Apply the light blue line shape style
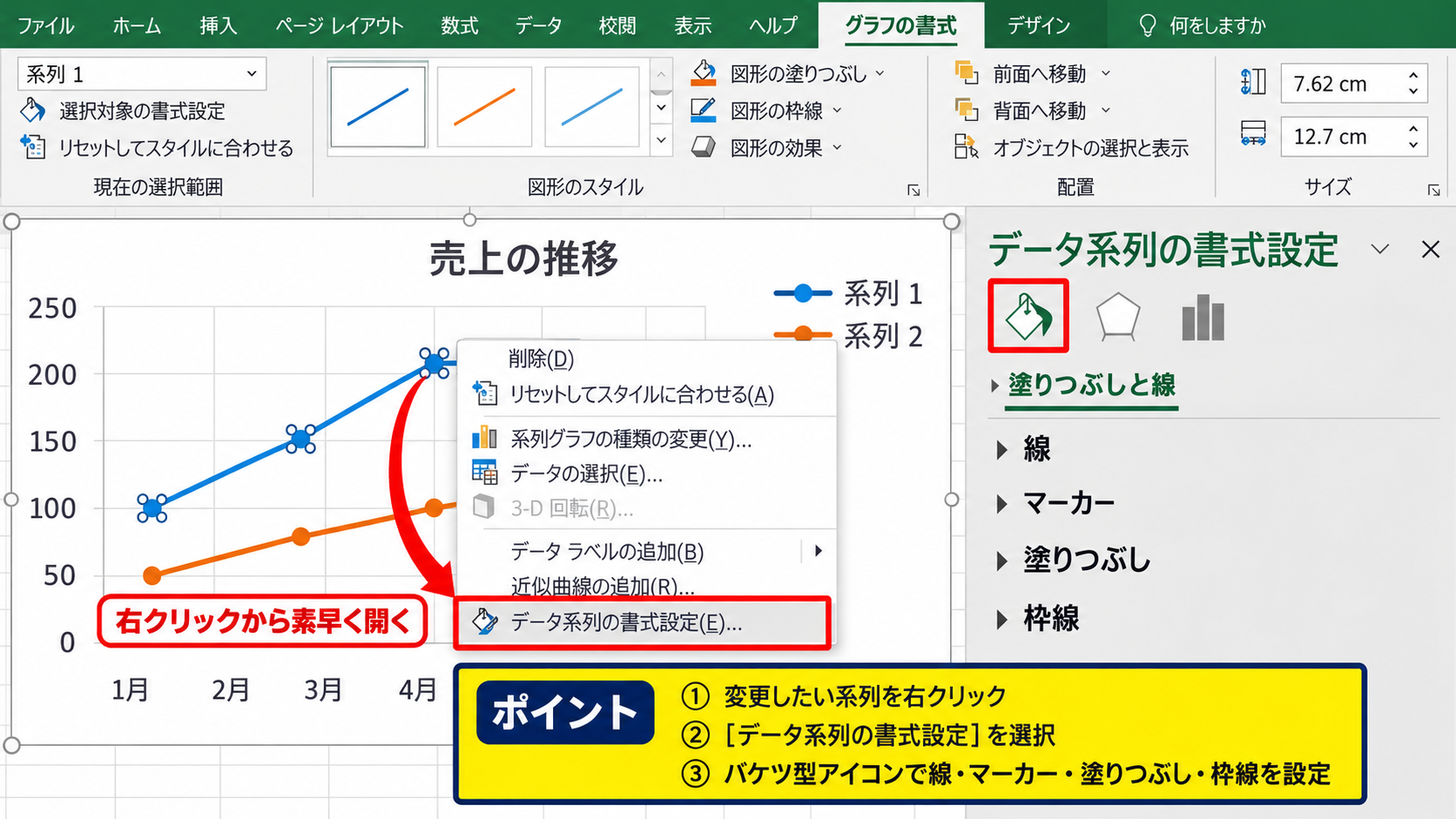Screen dimensions: 1456x819 (x=592, y=106)
